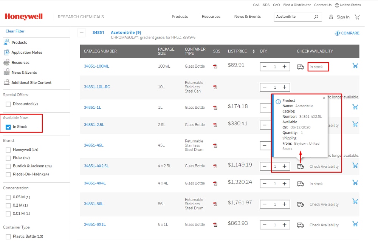Collapse the 34851 Acetonitrile product group
The image size is (378, 241).
(82, 33)
